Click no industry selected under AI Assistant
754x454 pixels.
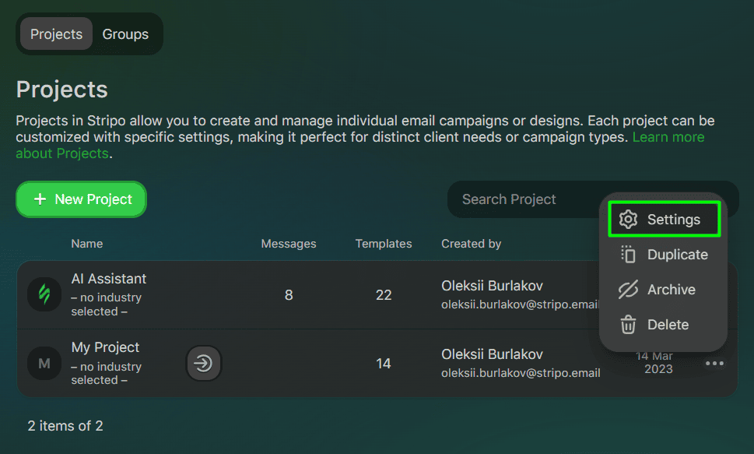point(107,304)
